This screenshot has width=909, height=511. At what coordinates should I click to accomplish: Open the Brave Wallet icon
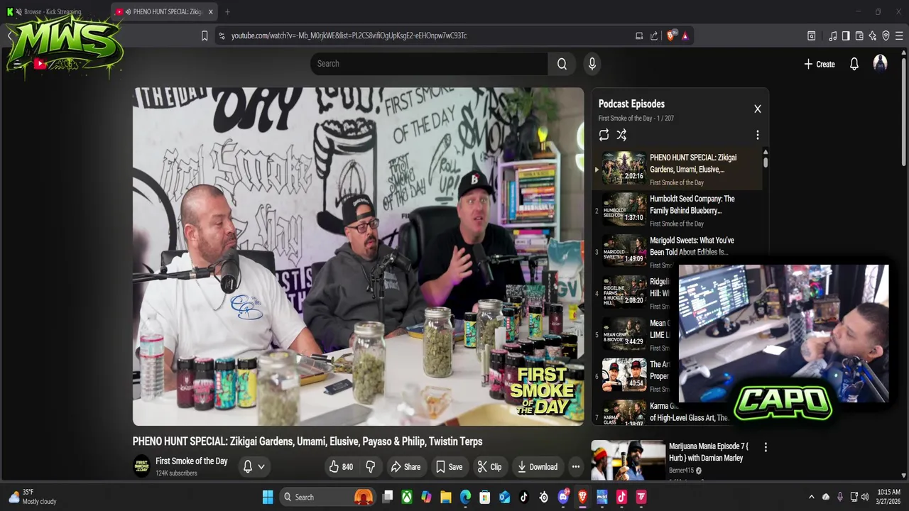(x=859, y=35)
